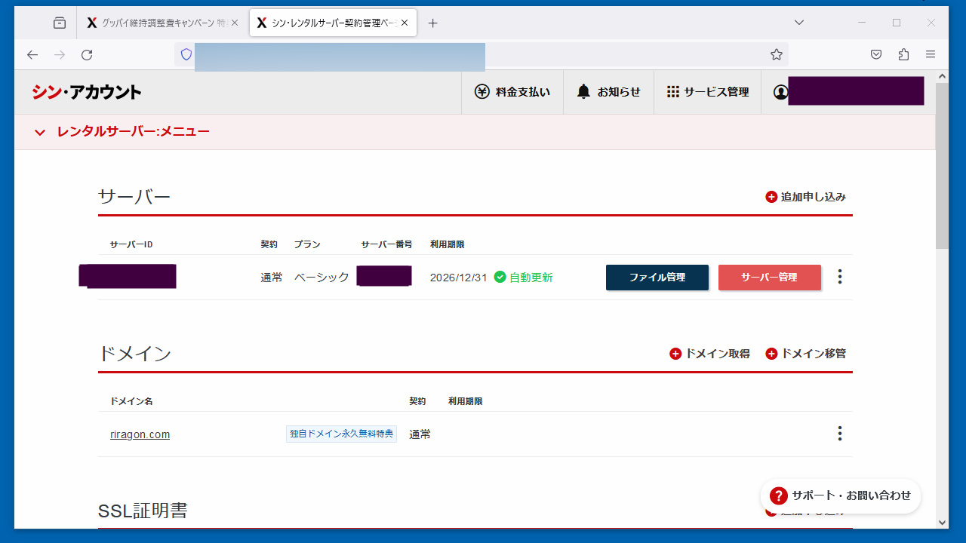The height and width of the screenshot is (543, 966).
Task: Open サービス管理 grid menu
Action: [707, 92]
